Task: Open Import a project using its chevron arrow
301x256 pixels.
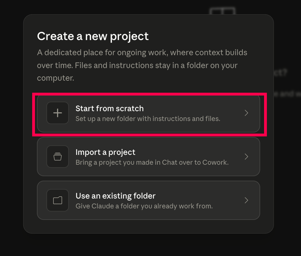Action: coord(246,157)
